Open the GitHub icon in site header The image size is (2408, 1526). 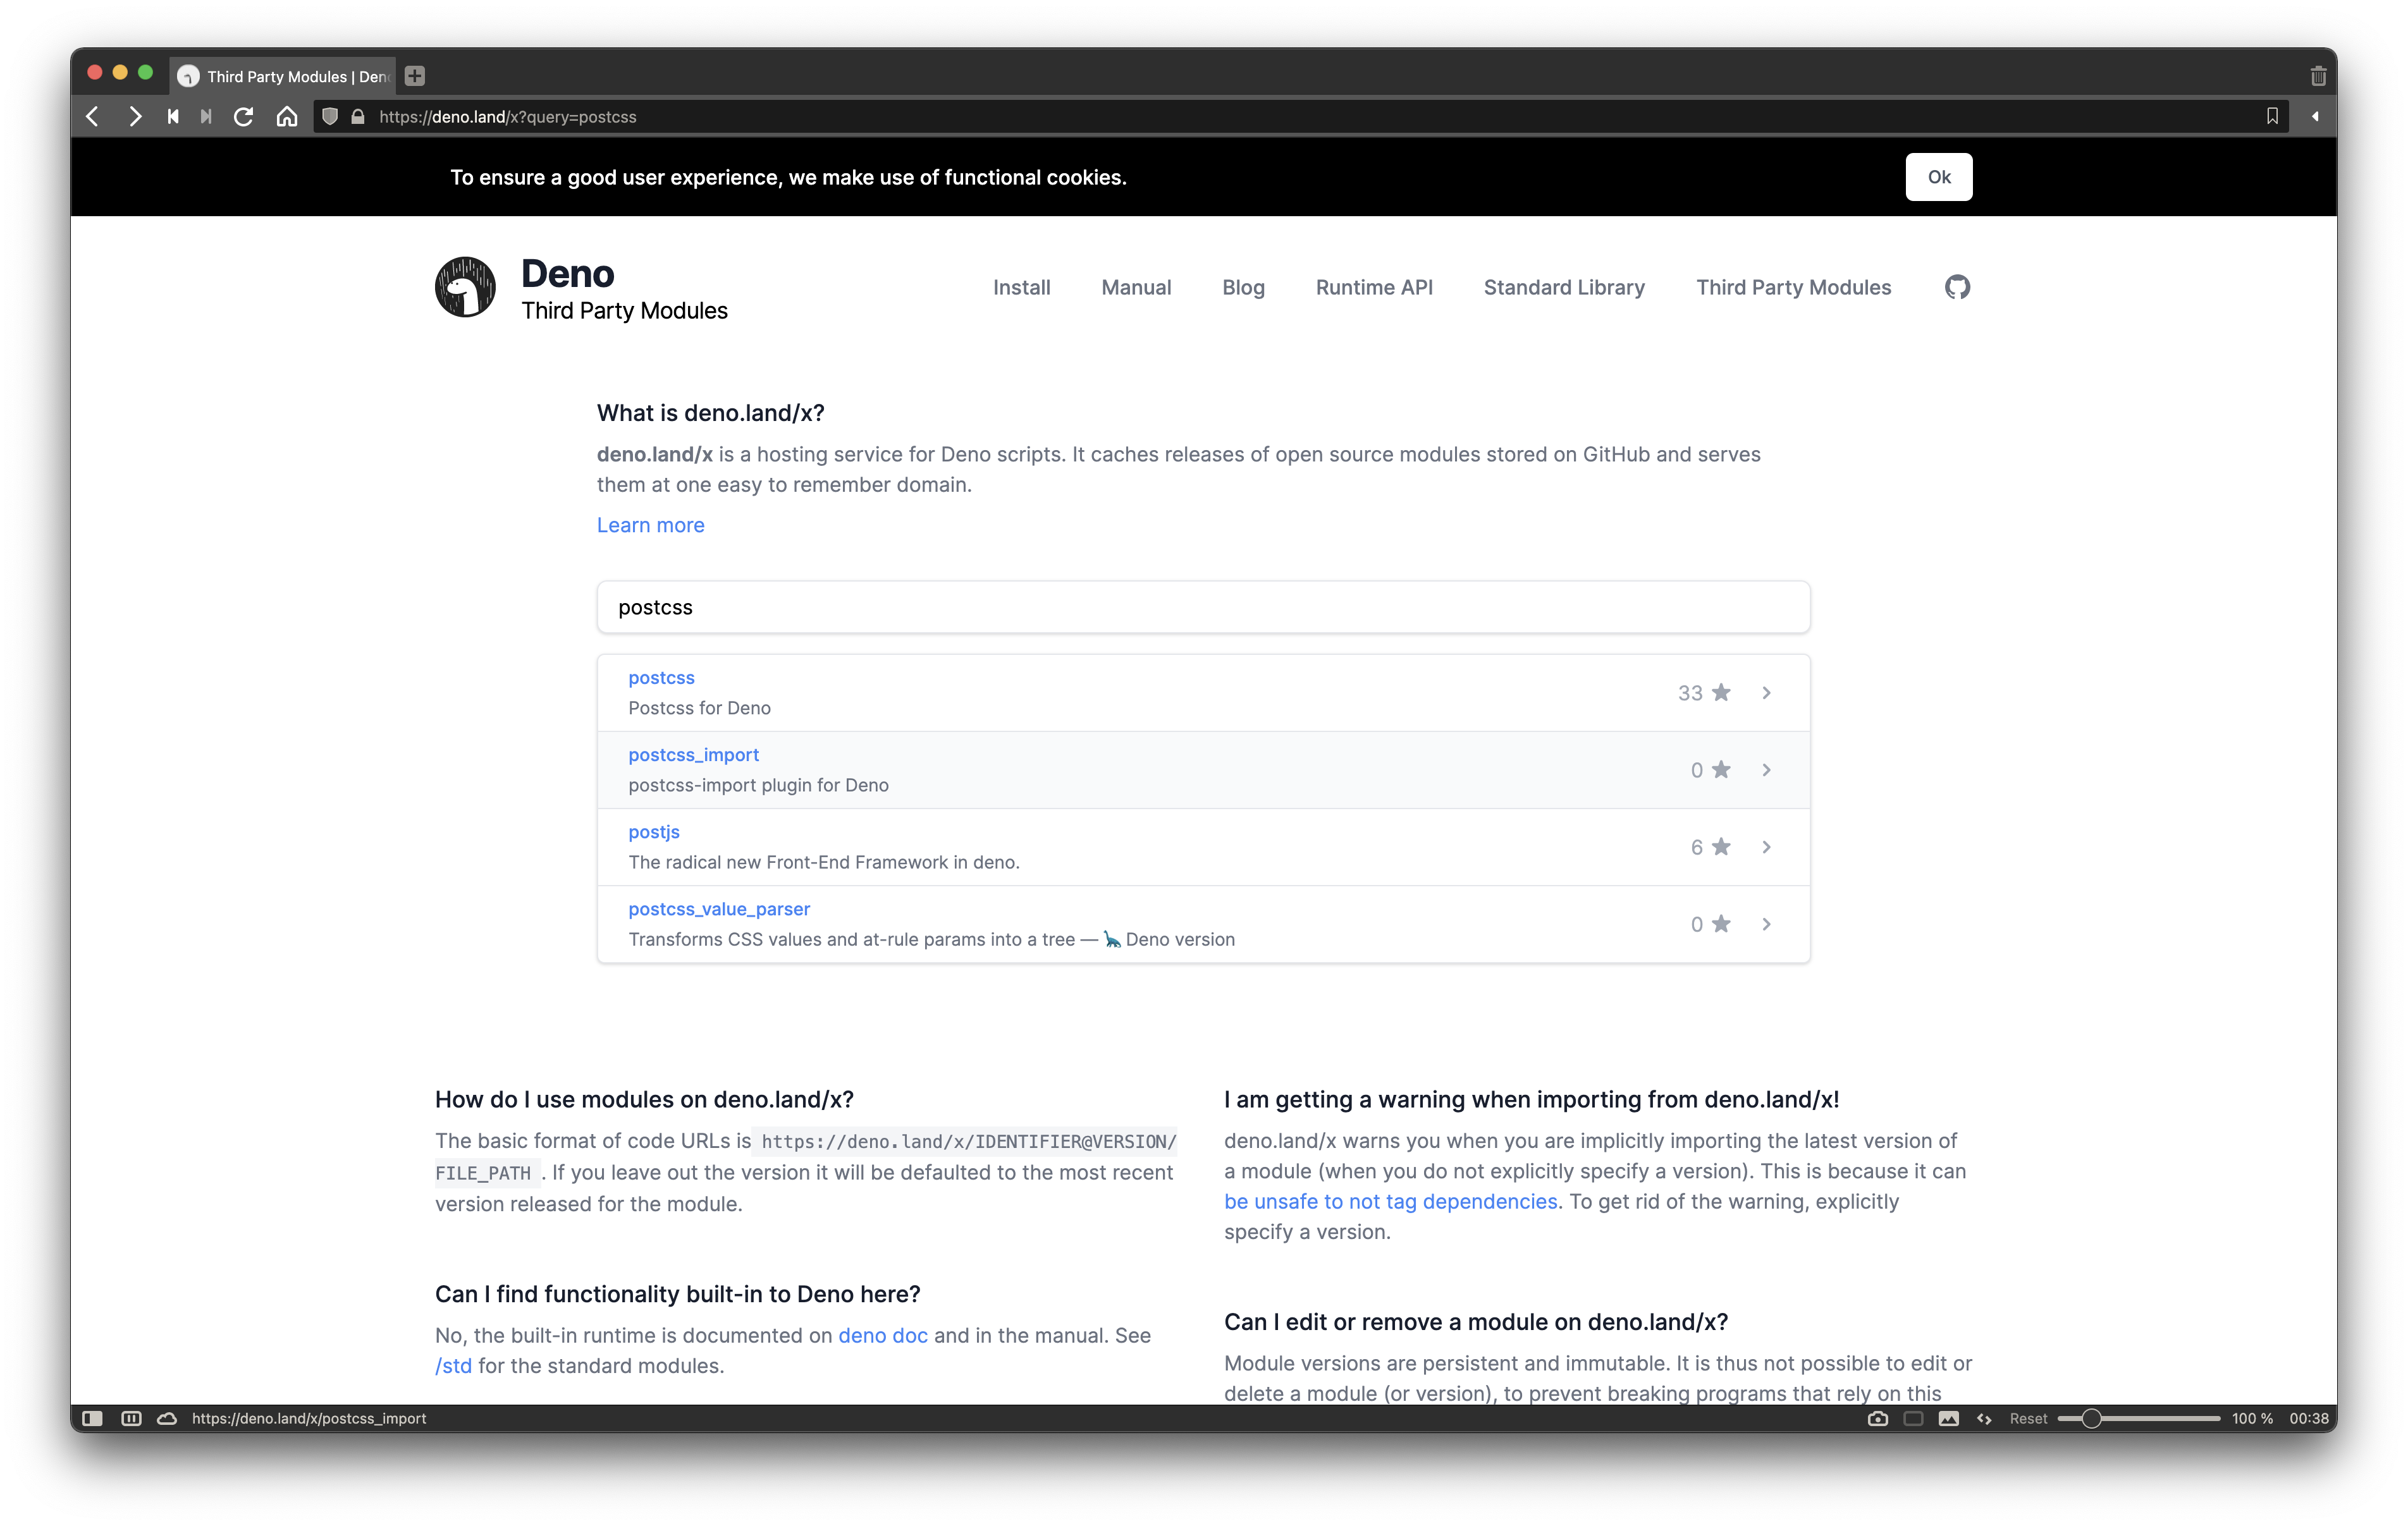pyautogui.click(x=1957, y=288)
